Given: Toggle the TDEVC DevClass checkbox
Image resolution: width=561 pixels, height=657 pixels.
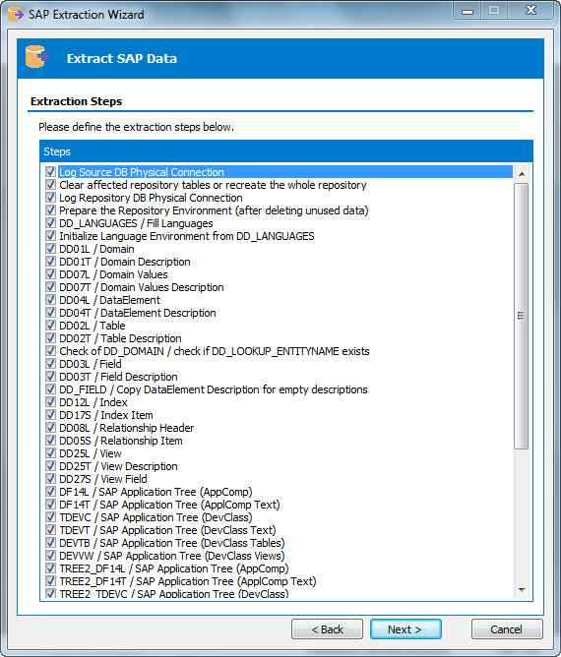Looking at the screenshot, I should click(x=51, y=517).
